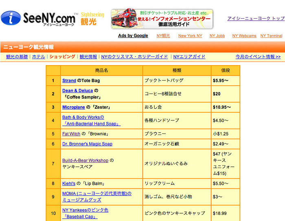Open the NYエリアガイド menu item
Image resolution: width=285 pixels, height=221 pixels.
pos(189,57)
